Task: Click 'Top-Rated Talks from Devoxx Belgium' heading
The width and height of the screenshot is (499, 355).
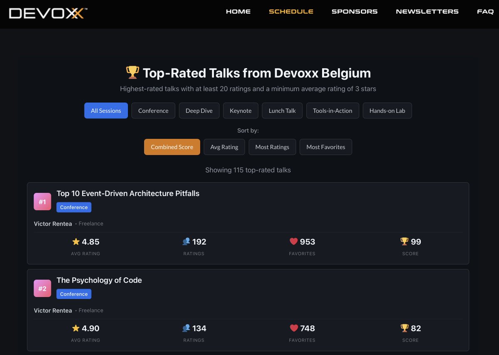Action: click(x=256, y=73)
